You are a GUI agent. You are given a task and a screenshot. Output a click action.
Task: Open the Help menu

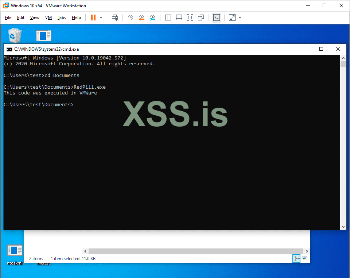[76, 18]
